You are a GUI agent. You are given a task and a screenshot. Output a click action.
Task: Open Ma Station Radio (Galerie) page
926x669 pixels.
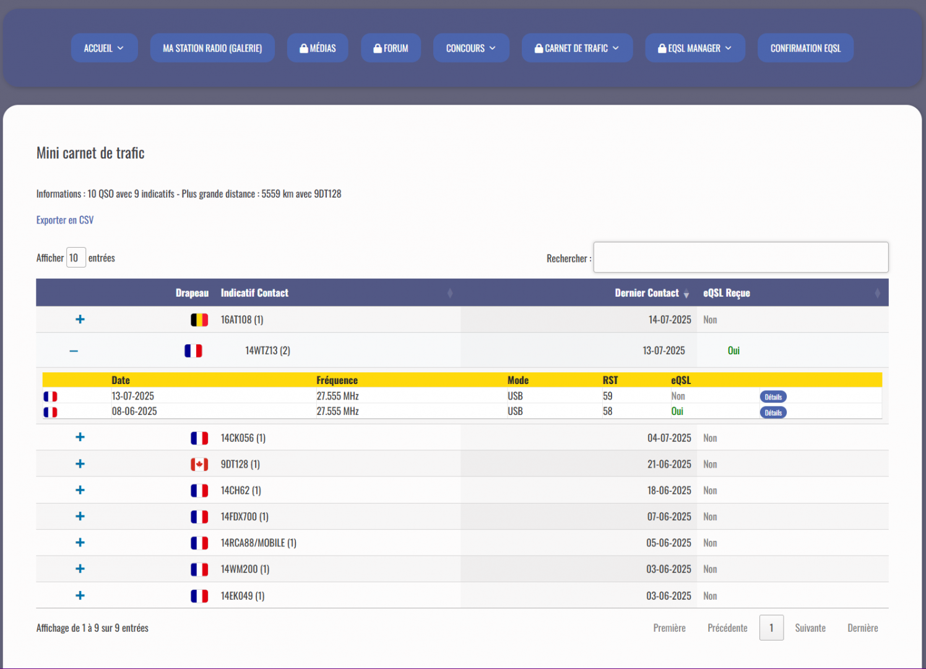(x=212, y=48)
